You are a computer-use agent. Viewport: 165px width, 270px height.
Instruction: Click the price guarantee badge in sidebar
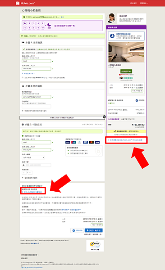126,36
